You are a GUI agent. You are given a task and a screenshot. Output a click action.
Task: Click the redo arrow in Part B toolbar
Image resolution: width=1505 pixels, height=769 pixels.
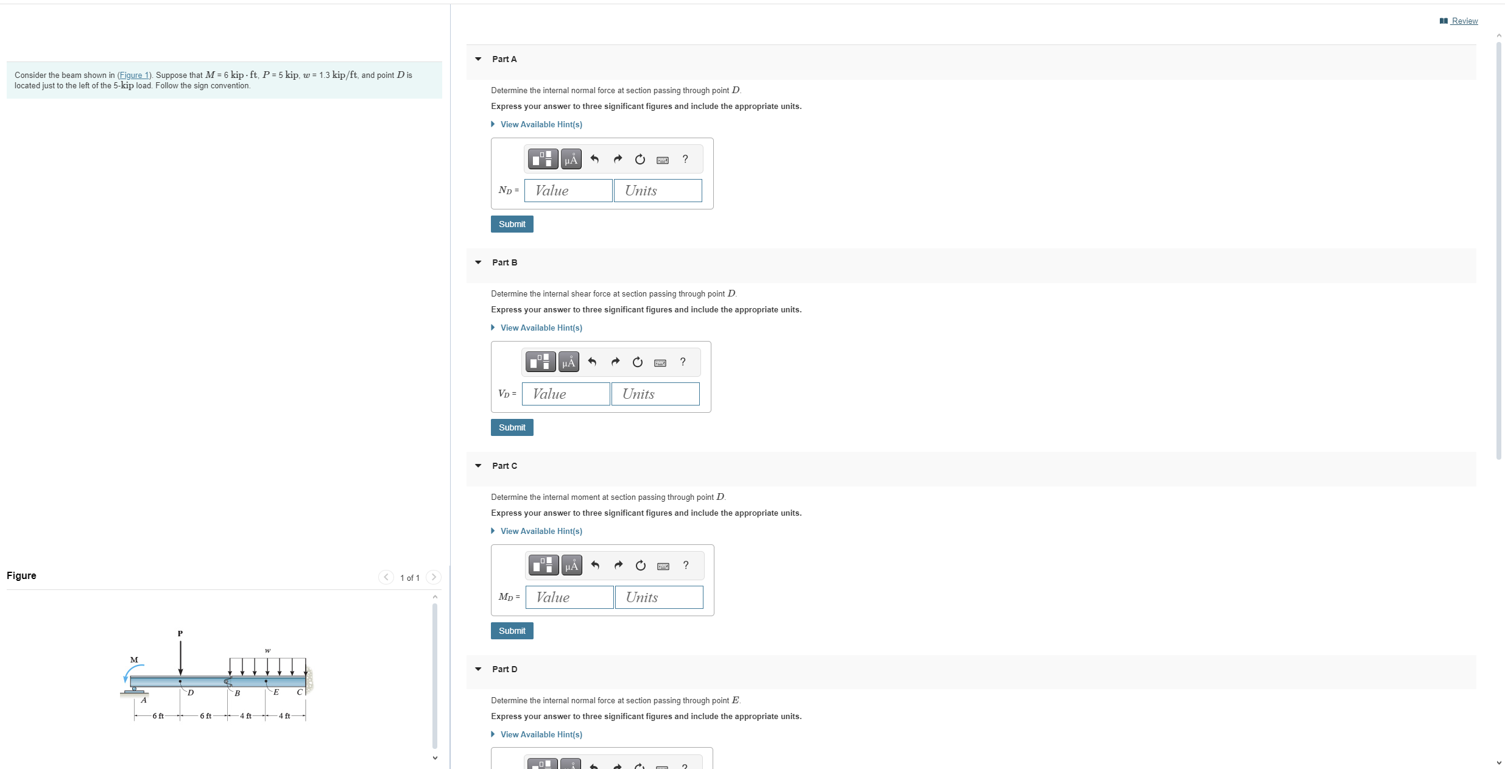(x=615, y=362)
